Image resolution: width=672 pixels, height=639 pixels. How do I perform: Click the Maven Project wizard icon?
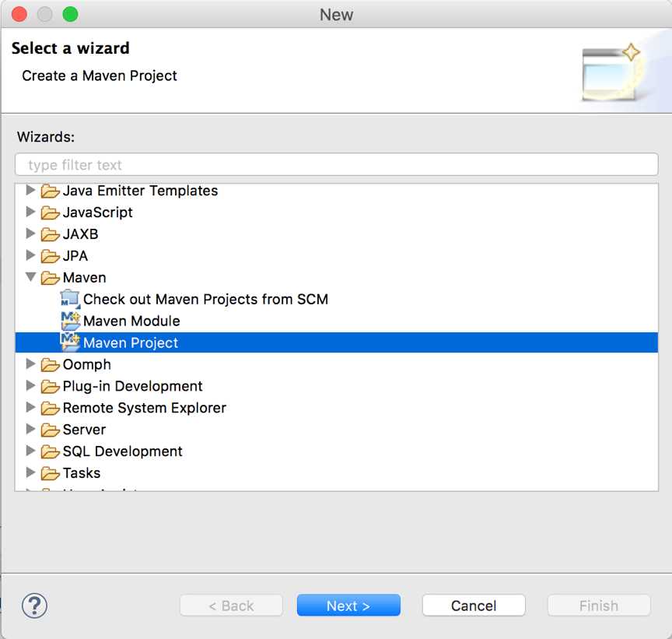(x=71, y=342)
